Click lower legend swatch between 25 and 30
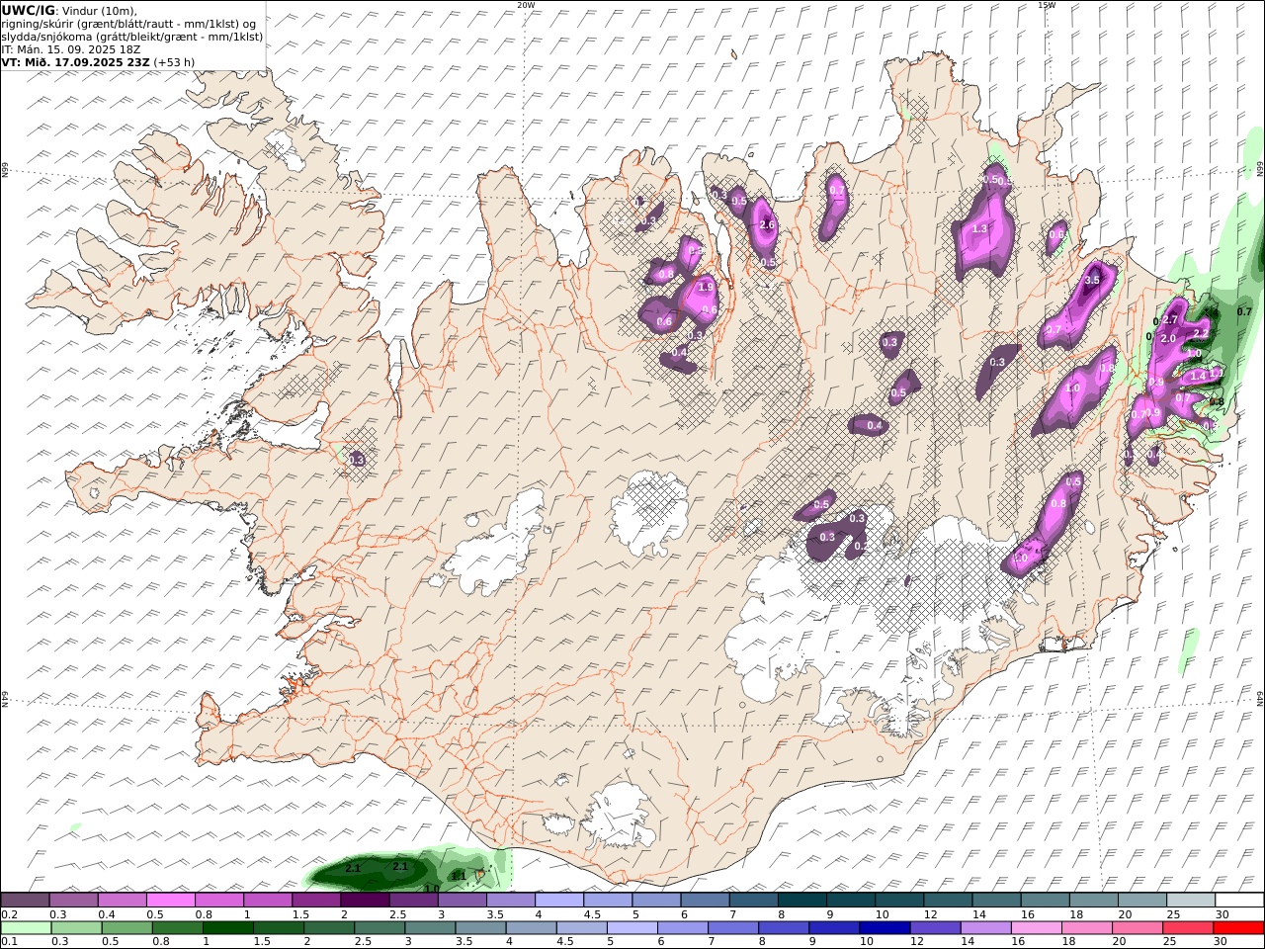Image resolution: width=1265 pixels, height=949 pixels. 1189,928
